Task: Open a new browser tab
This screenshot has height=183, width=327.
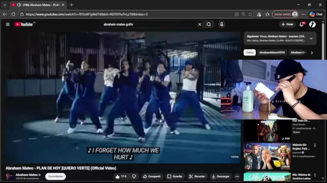Action: tap(72, 5)
